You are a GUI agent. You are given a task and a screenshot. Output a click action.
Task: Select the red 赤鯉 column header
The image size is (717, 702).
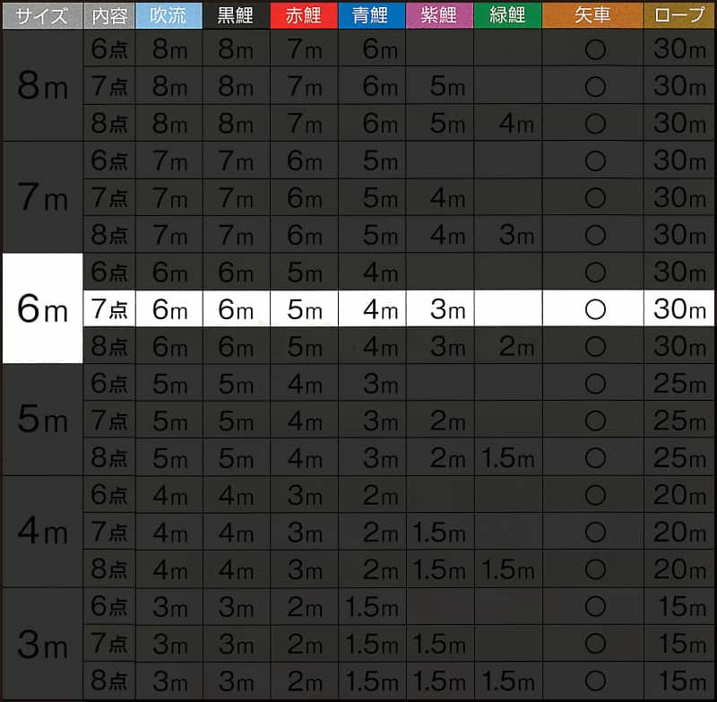(303, 15)
